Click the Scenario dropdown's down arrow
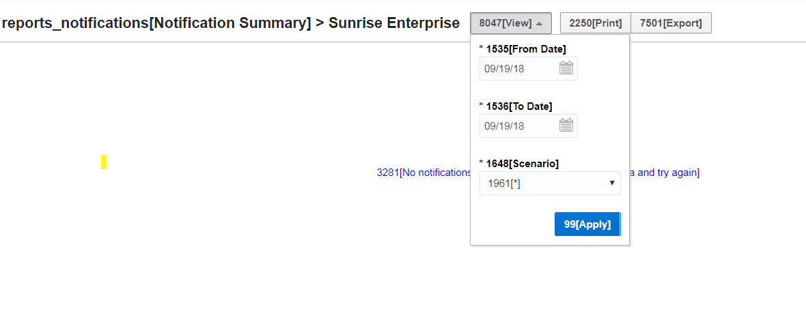This screenshot has height=309, width=806. pos(612,183)
